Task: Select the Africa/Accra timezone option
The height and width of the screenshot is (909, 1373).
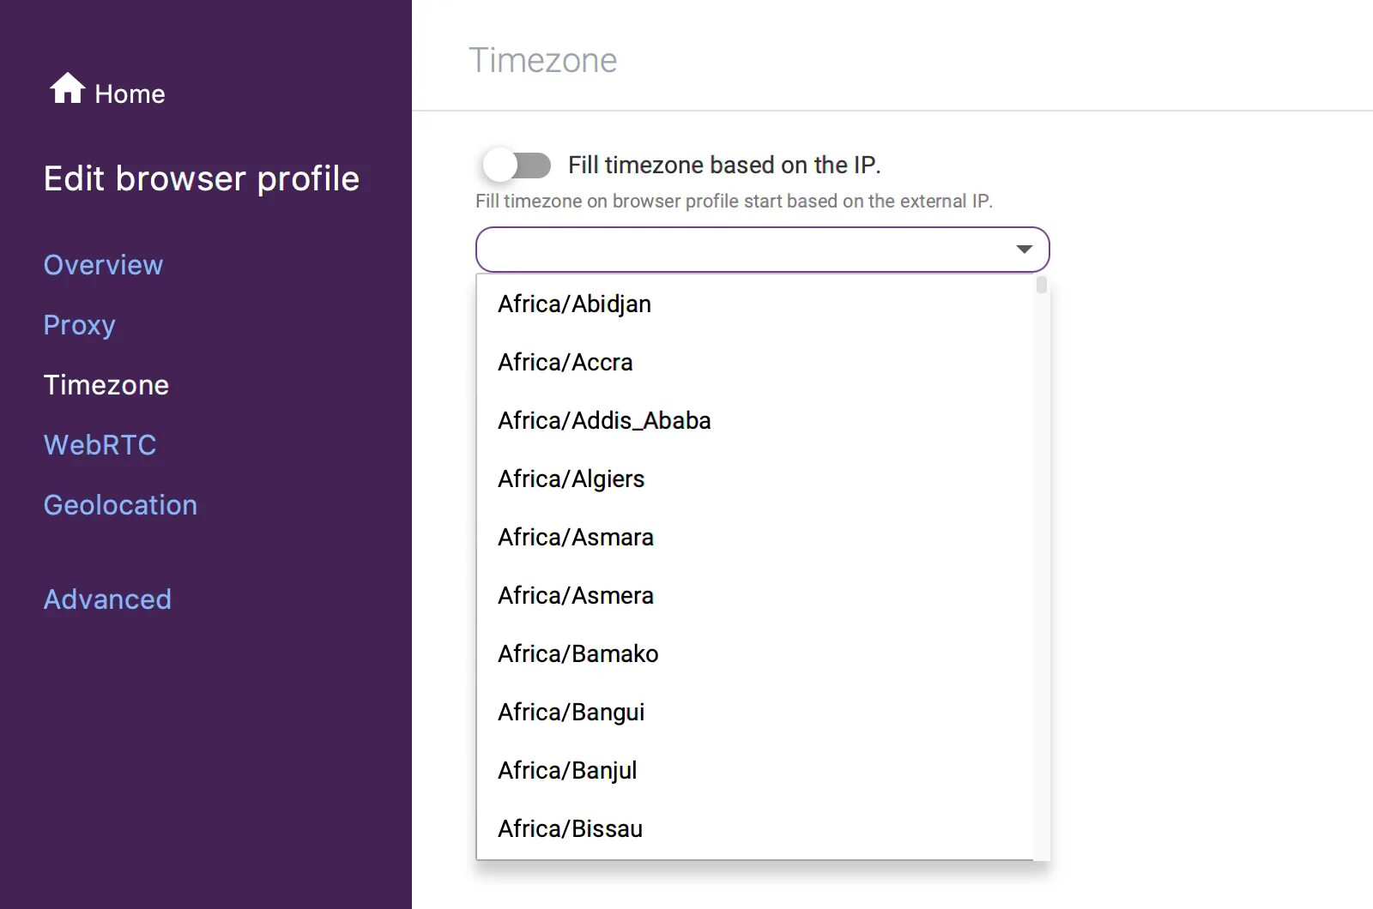Action: coord(565,363)
